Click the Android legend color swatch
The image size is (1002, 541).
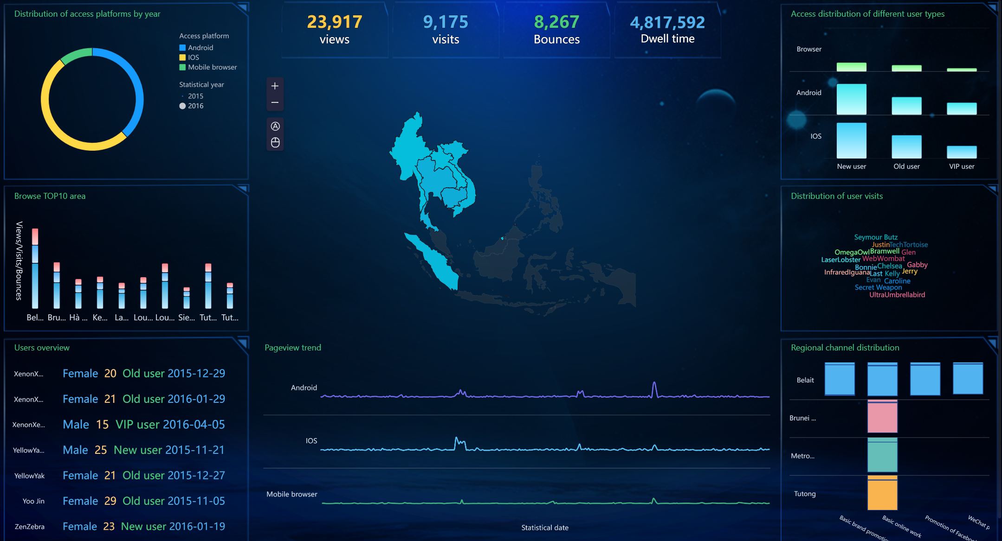182,48
